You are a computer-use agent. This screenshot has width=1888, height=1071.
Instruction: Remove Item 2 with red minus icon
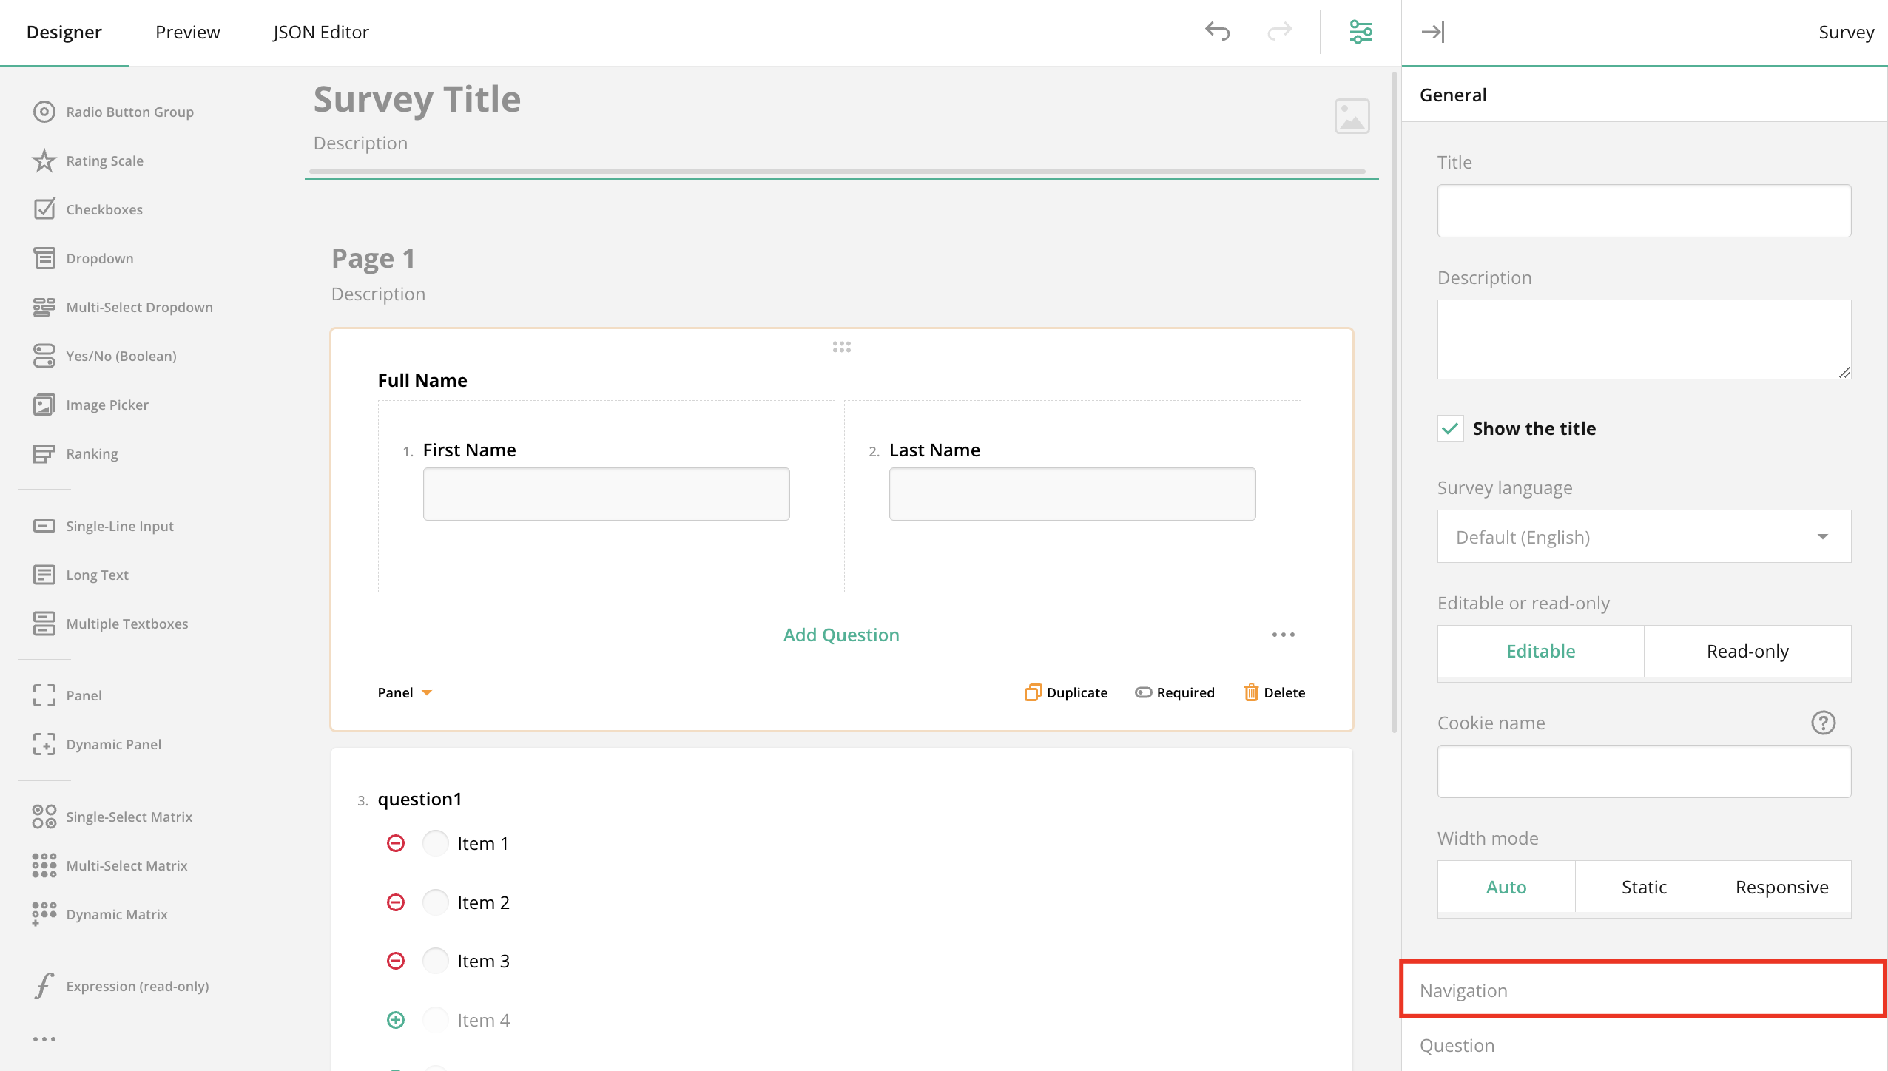pyautogui.click(x=396, y=902)
